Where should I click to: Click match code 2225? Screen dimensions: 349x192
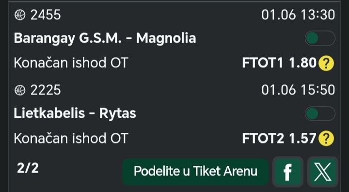point(46,91)
